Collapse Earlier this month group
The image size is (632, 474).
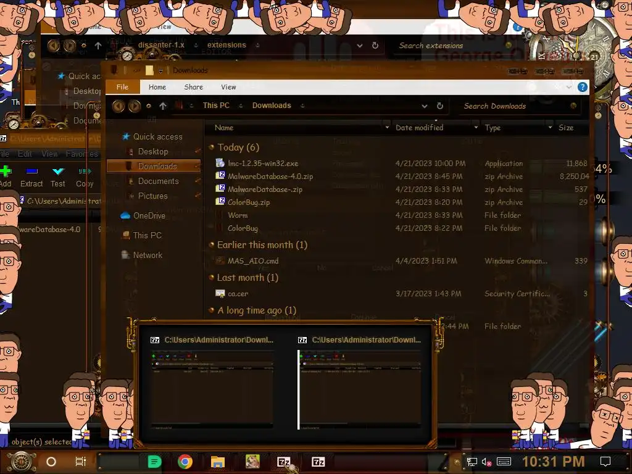point(211,244)
